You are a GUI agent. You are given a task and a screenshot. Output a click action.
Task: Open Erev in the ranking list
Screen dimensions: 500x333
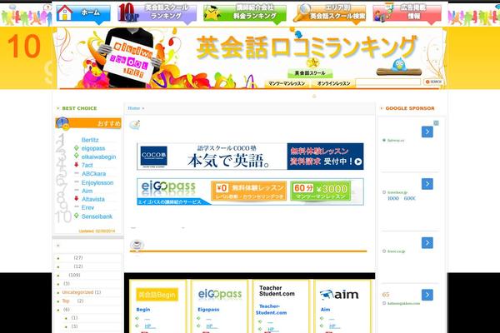(x=87, y=207)
